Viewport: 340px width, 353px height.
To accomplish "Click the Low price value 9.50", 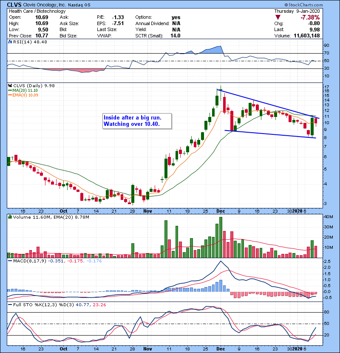I will click(43, 30).
